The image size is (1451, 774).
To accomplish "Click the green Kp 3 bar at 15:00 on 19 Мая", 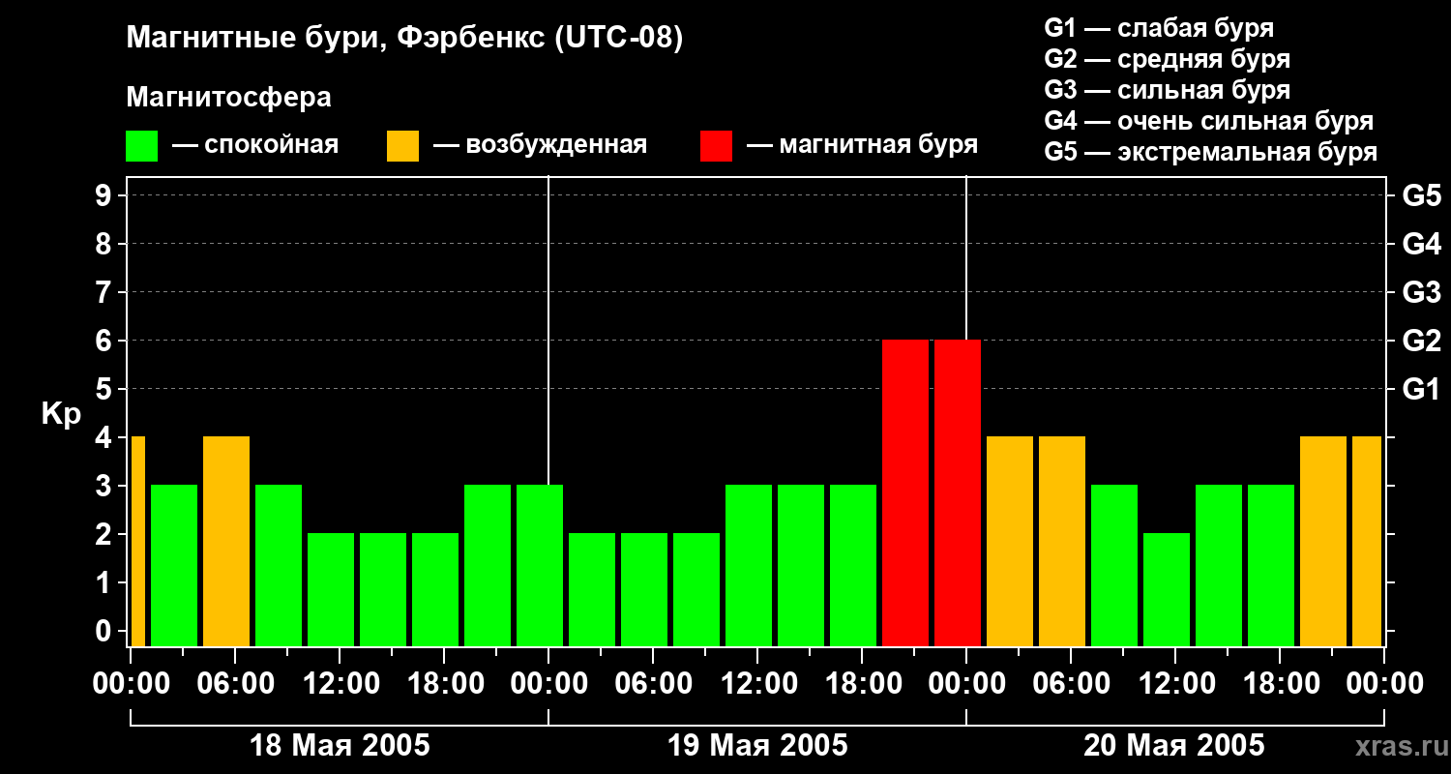I will point(801,565).
